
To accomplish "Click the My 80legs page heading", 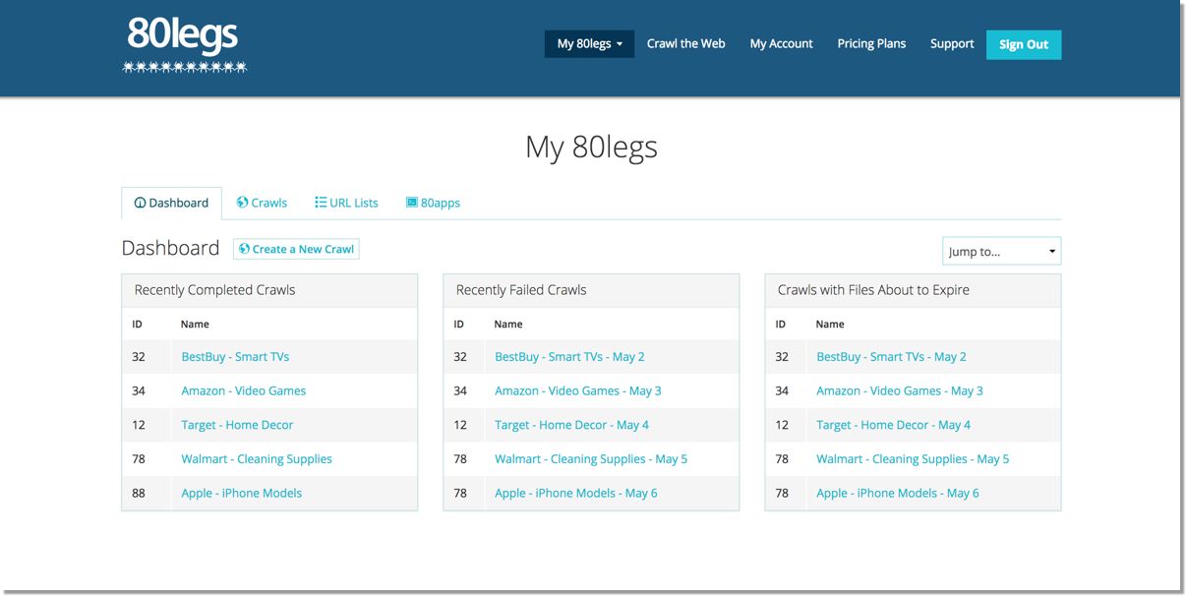I will 591,147.
